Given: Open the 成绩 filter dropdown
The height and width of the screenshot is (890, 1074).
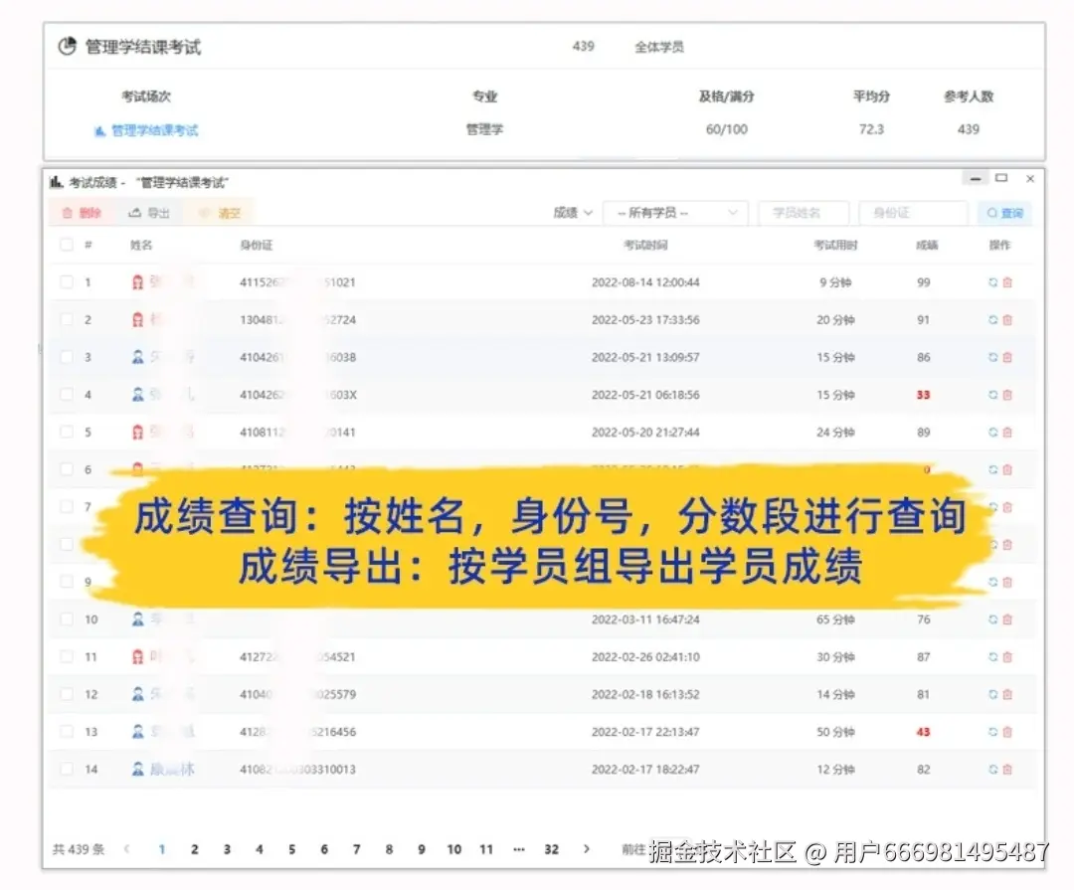Looking at the screenshot, I should (x=573, y=213).
